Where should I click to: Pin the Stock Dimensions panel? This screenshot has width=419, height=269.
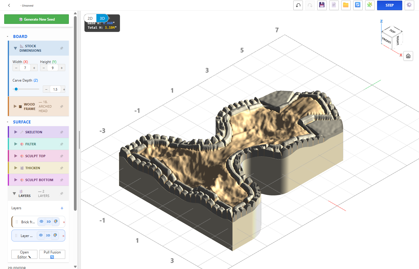tap(62, 48)
